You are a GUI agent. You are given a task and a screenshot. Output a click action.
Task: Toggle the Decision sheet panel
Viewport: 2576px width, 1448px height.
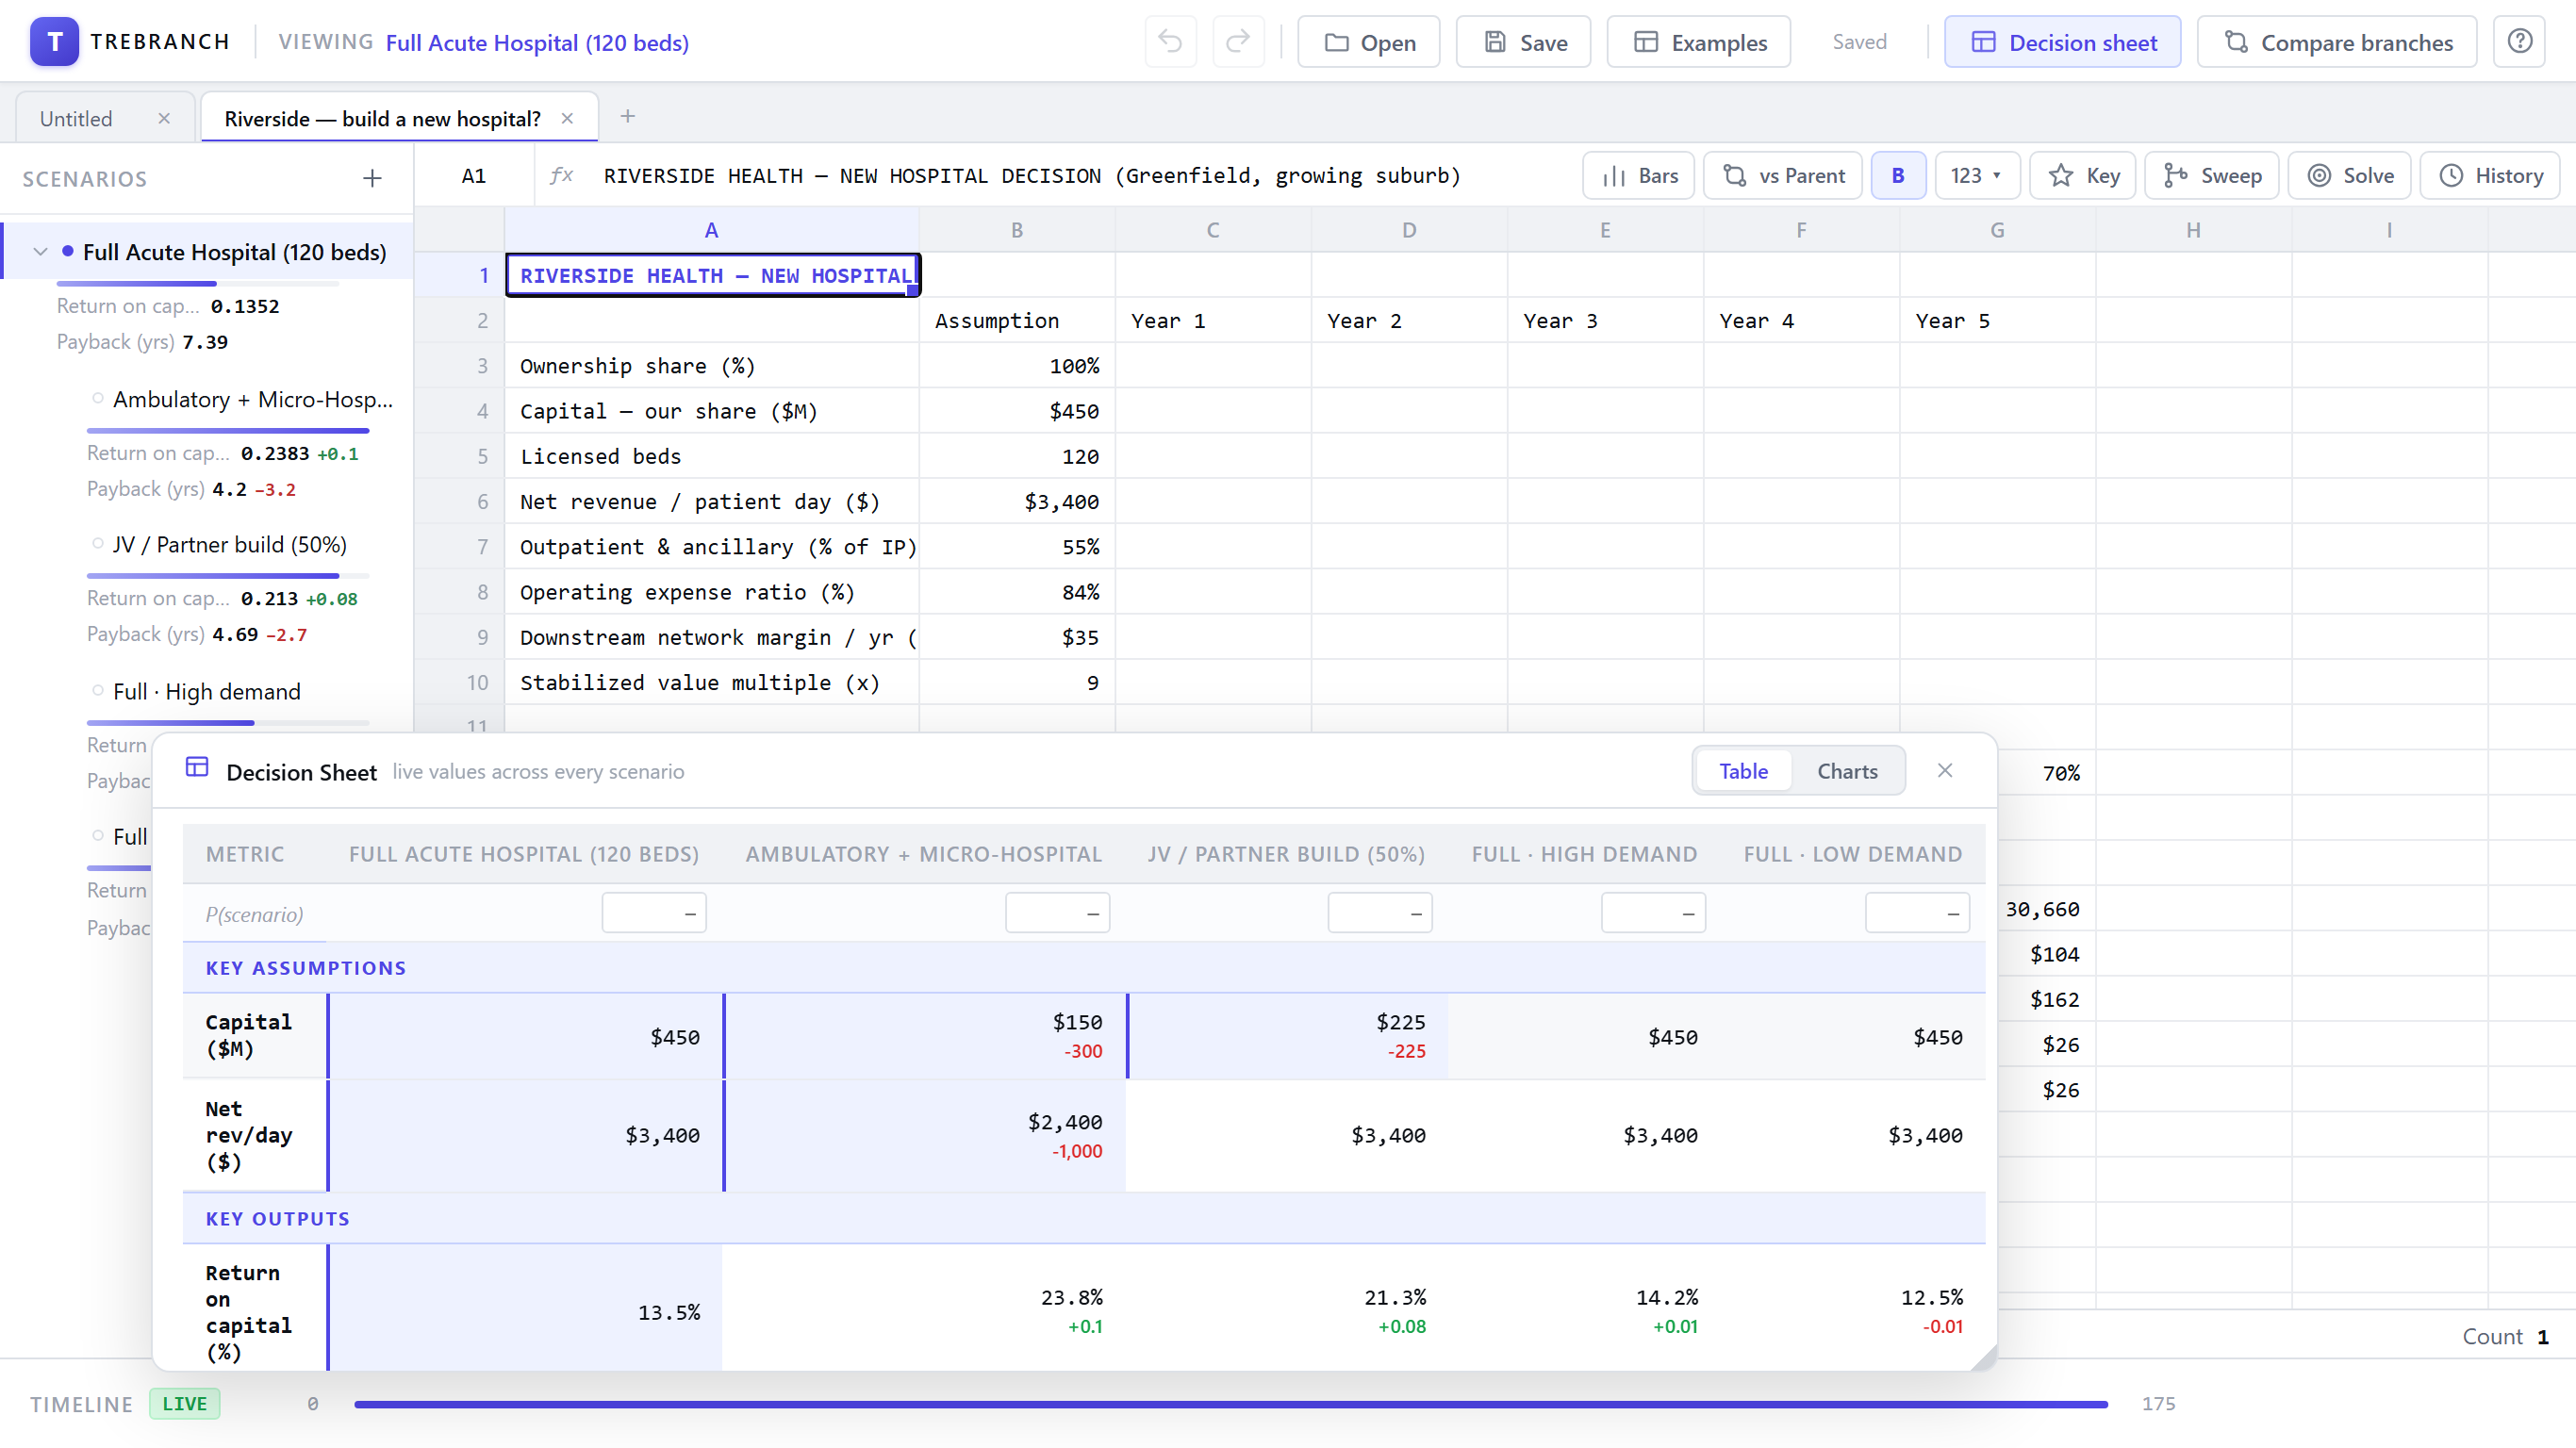click(x=2062, y=42)
